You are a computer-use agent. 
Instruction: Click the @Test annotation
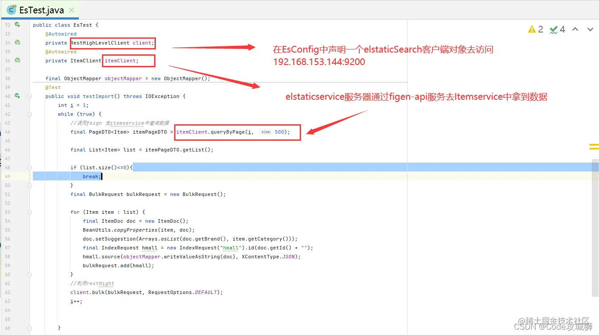click(53, 87)
